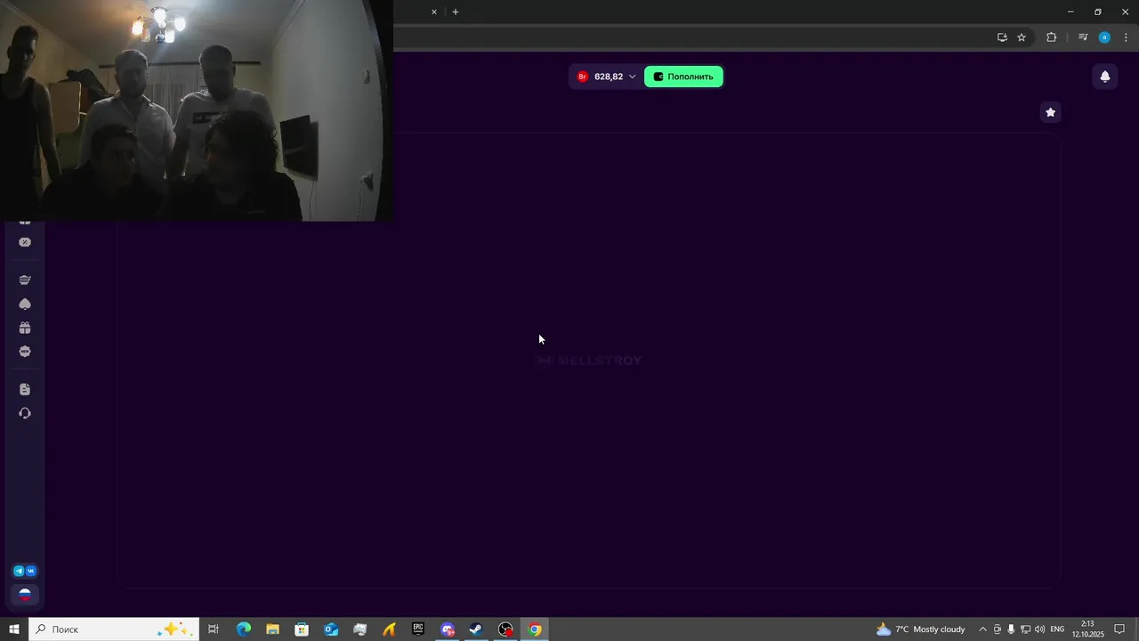Image resolution: width=1139 pixels, height=641 pixels.
Task: Open the Telegram social link
Action: point(19,571)
